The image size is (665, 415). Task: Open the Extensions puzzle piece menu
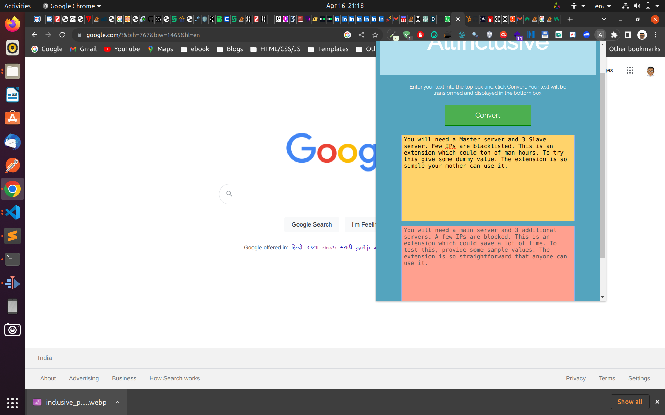coord(614,35)
